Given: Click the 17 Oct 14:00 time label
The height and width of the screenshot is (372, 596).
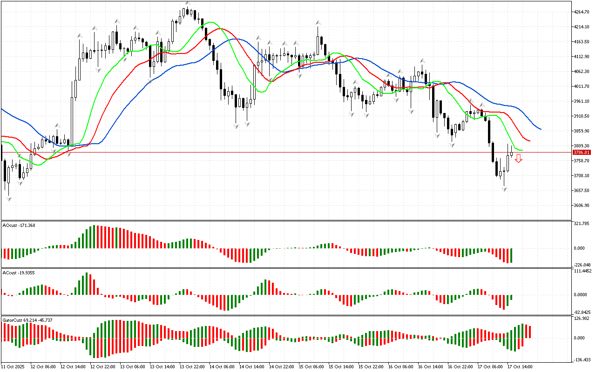Looking at the screenshot, I should click(x=520, y=367).
